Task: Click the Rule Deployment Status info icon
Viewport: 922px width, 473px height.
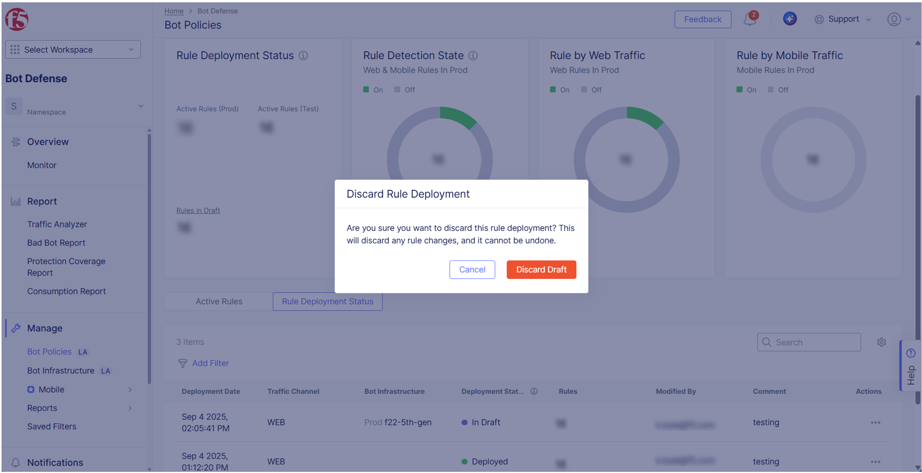Action: click(x=304, y=56)
